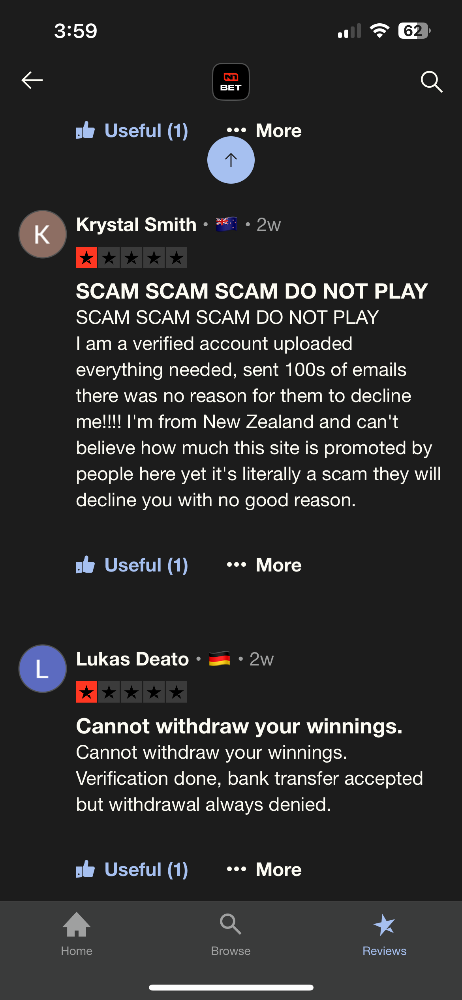The width and height of the screenshot is (462, 1000).
Task: Toggle Useful on the topmost review
Action: coord(132,131)
